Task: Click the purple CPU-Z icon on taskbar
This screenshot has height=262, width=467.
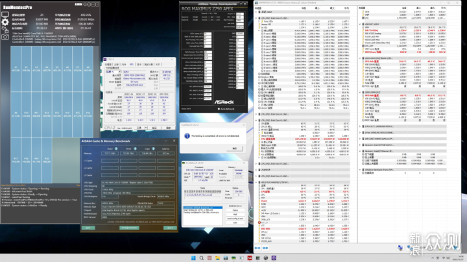Action: [274, 258]
